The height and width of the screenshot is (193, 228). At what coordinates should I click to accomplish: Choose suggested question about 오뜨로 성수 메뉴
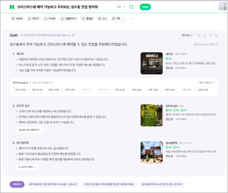[x=109, y=184]
